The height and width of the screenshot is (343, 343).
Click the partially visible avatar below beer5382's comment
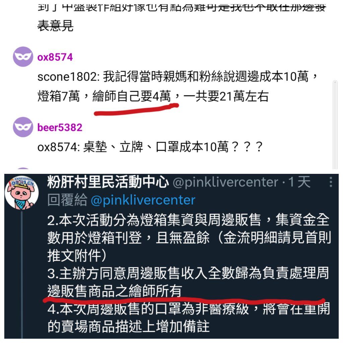coord(23,168)
